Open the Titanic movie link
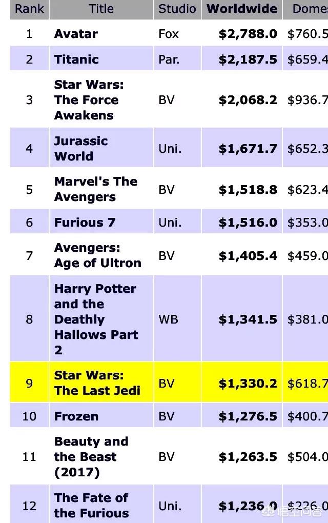Image resolution: width=328 pixels, height=523 pixels. click(x=76, y=59)
